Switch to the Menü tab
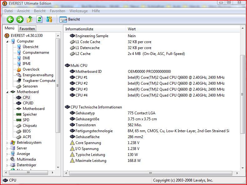 (9, 28)
